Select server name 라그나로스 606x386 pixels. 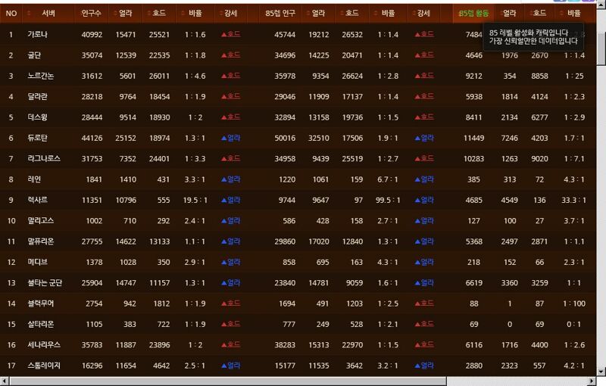[x=44, y=158]
